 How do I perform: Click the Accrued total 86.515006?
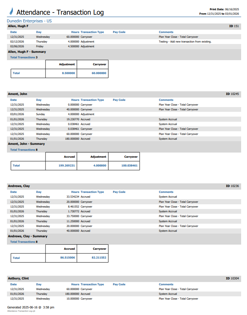click(67, 258)
